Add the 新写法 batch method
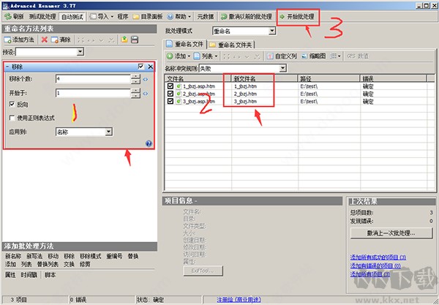The width and height of the screenshot is (439, 305). [34, 256]
